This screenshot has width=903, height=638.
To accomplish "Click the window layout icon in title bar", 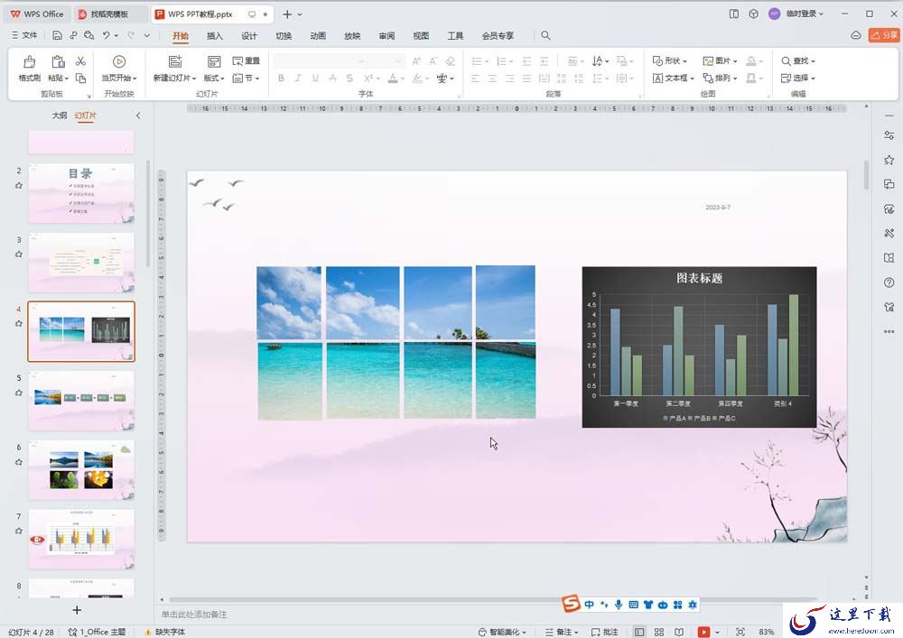I will [733, 14].
